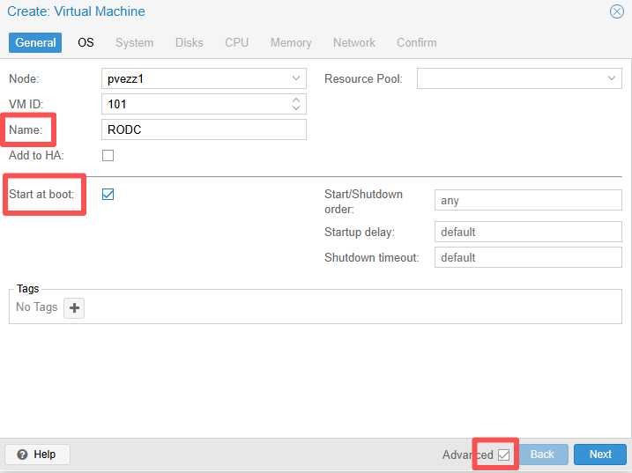Uncheck Start at boot checkbox
The width and height of the screenshot is (632, 473).
click(108, 195)
